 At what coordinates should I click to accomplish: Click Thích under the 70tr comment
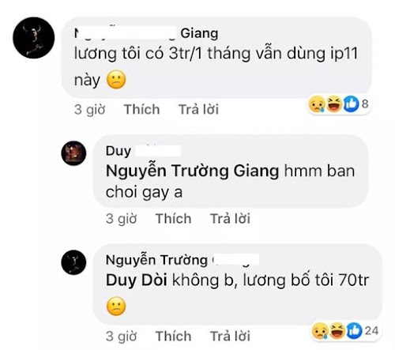coord(173,336)
